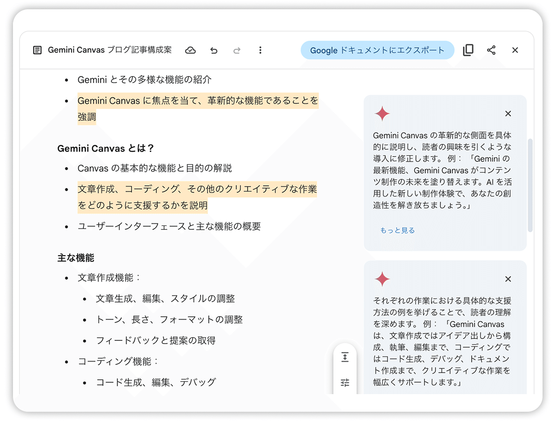
Task: Click the Gemini sparkle icon on first suggestion
Action: (x=382, y=113)
